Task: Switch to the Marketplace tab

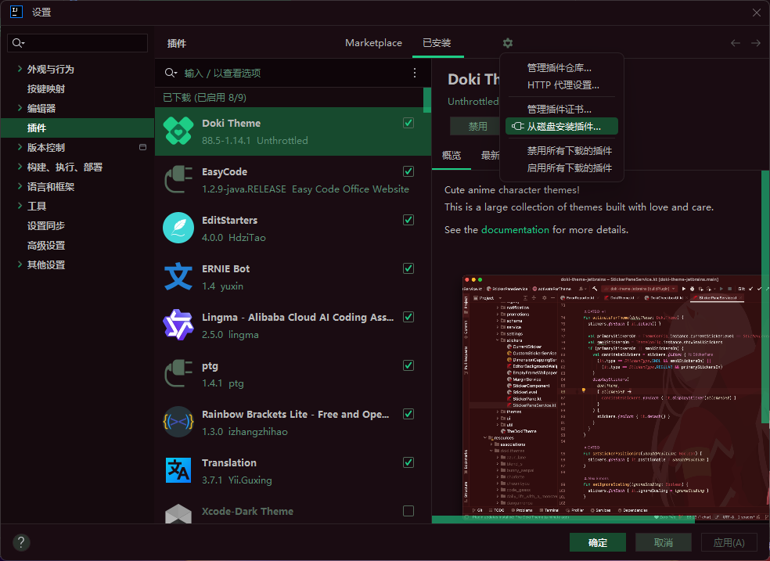Action: [373, 43]
